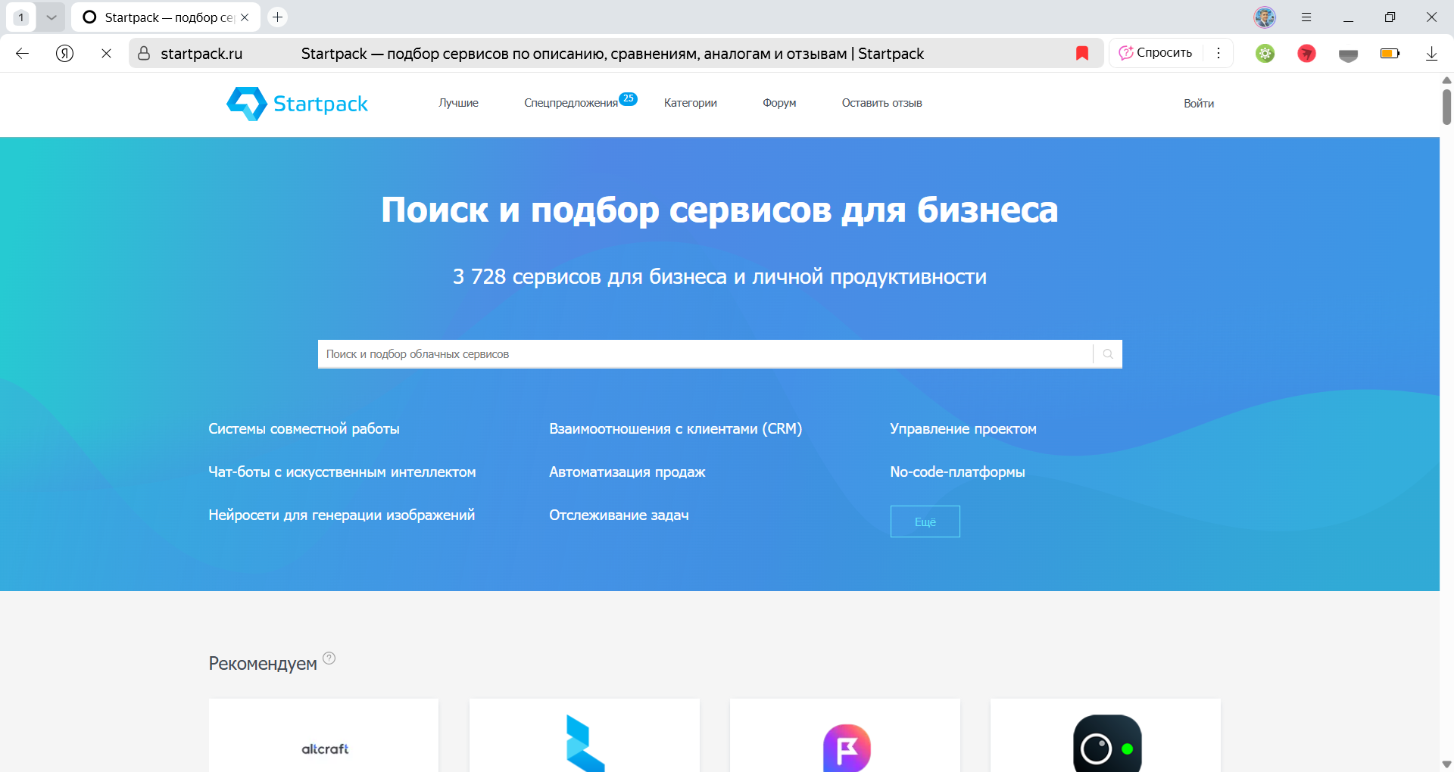1454x772 pixels.
Task: Click the Войти link
Action: click(1197, 103)
